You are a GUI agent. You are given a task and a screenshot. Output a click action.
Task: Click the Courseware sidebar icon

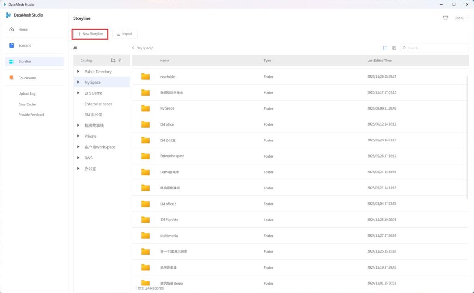12,78
